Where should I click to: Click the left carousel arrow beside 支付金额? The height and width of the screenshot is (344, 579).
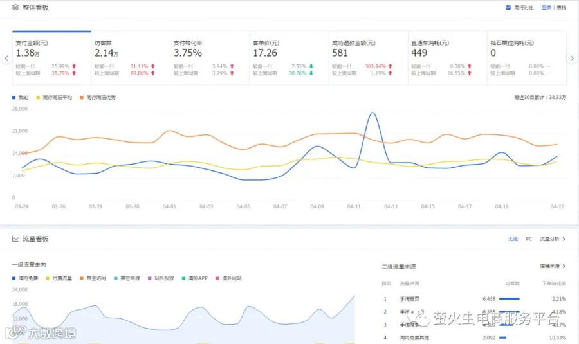[x=6, y=59]
